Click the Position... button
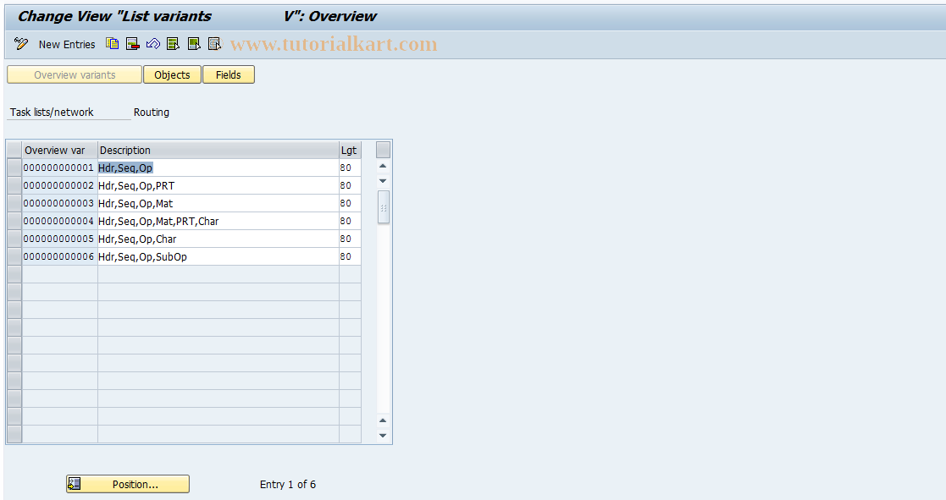The width and height of the screenshot is (946, 500). (x=128, y=484)
